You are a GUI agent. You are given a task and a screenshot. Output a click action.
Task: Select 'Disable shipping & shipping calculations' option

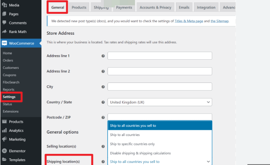coord(140,153)
